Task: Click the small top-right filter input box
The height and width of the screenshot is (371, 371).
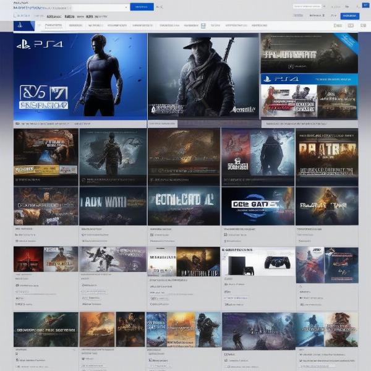Action: click(x=307, y=6)
